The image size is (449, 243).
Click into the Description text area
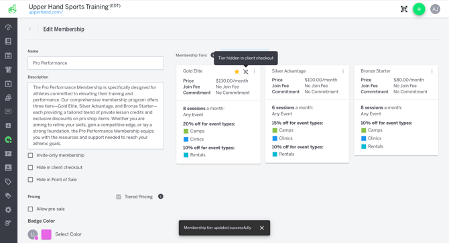(x=96, y=115)
